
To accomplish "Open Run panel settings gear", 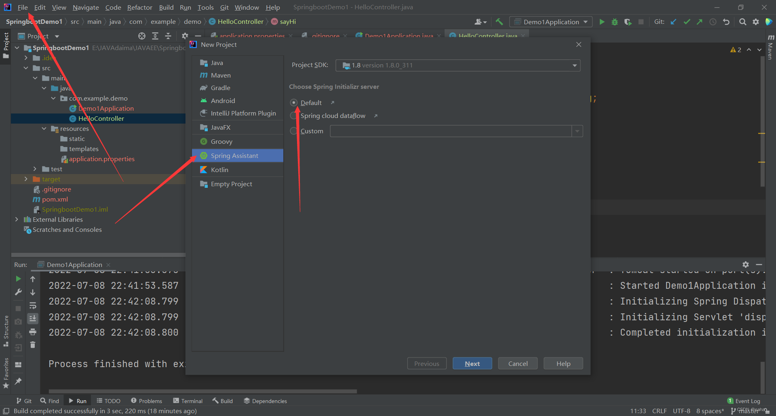I will (746, 265).
